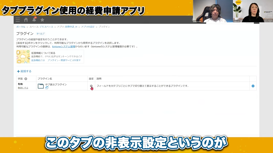Click the plugin description starting フィールドをカテゴリごとに
Image resolution: width=273 pixels, height=153 pixels.
(x=143, y=86)
